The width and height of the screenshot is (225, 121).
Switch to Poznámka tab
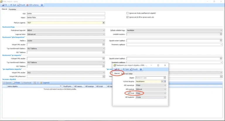[12, 9]
